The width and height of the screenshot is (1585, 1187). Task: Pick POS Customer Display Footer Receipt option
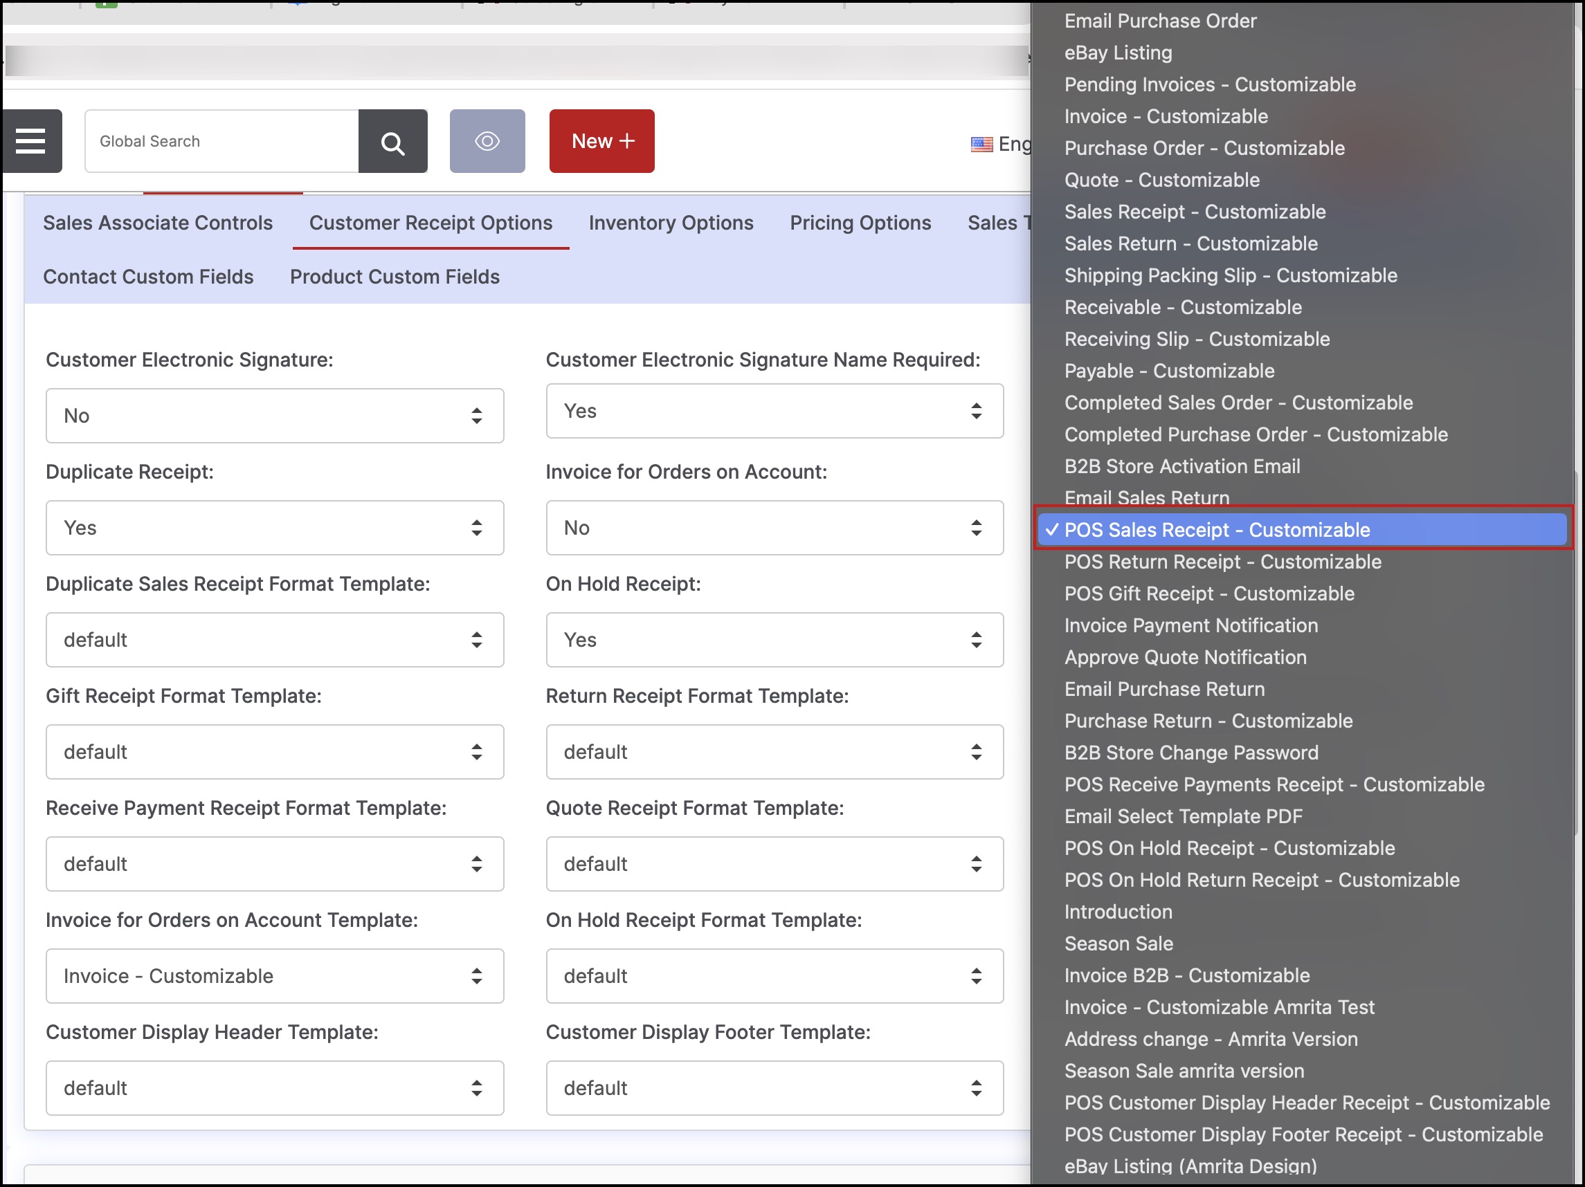tap(1303, 1134)
